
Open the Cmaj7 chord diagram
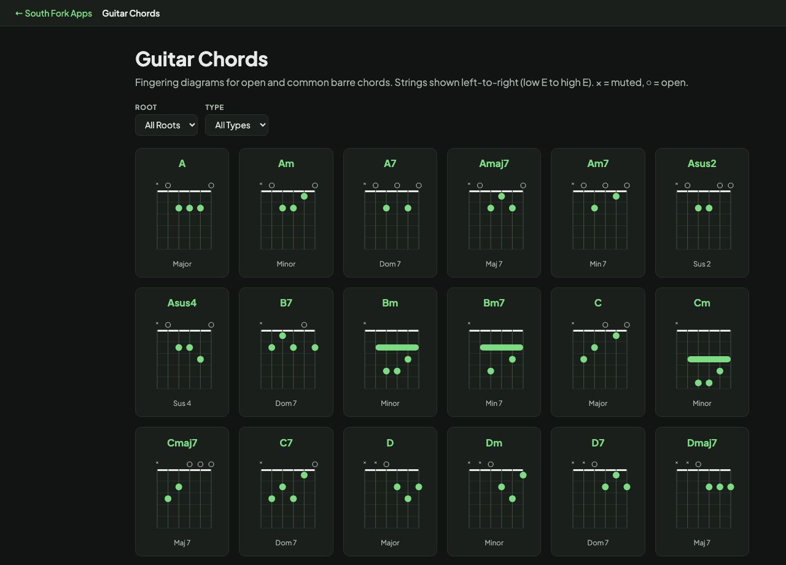click(x=182, y=491)
